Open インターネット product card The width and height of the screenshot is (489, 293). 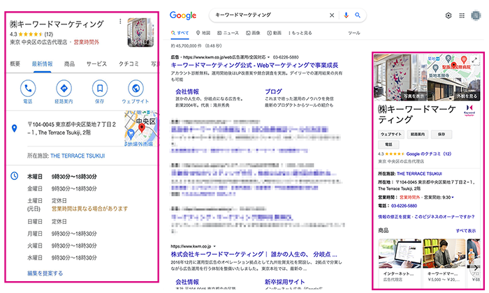pyautogui.click(x=400, y=261)
